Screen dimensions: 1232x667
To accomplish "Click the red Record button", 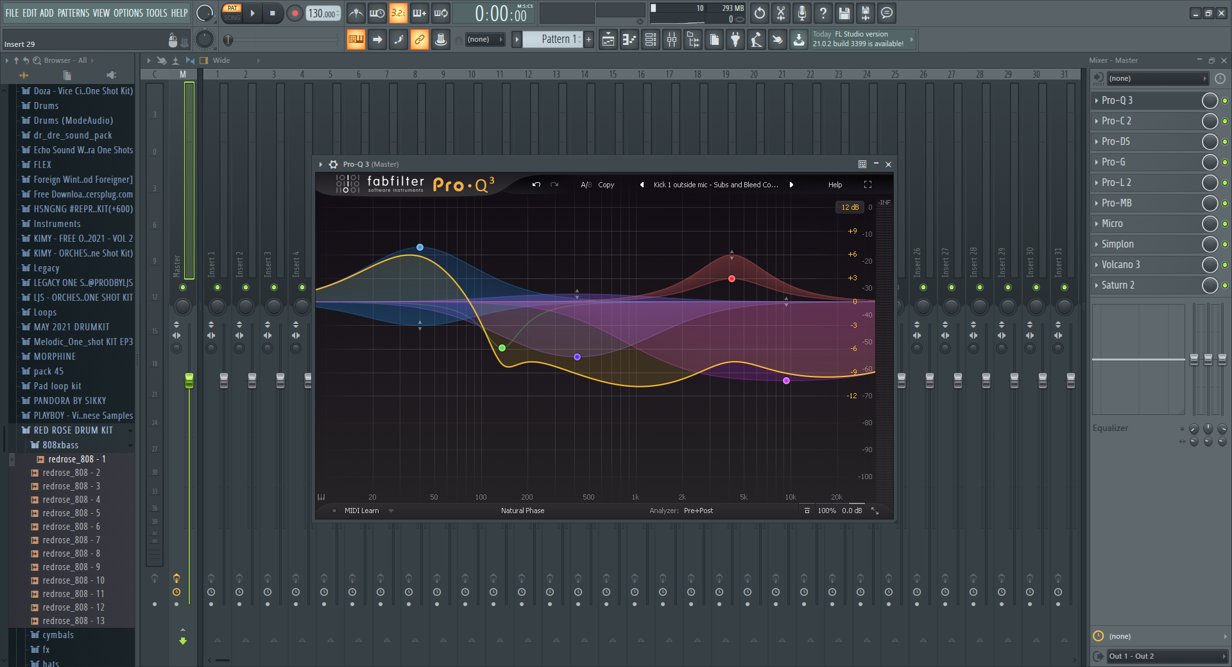I will coord(295,13).
